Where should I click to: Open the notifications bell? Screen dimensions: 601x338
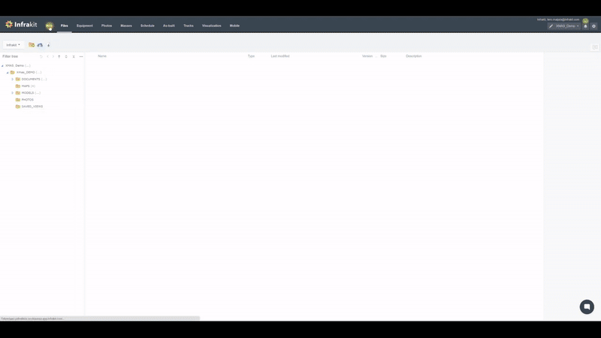pyautogui.click(x=586, y=26)
